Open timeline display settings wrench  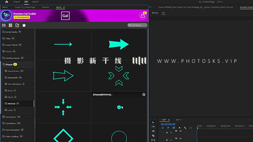[x=185, y=128]
